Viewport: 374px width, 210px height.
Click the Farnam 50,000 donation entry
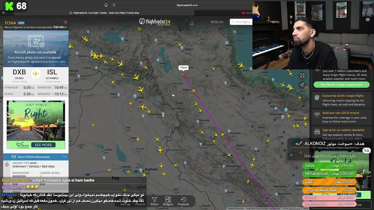[329, 197]
